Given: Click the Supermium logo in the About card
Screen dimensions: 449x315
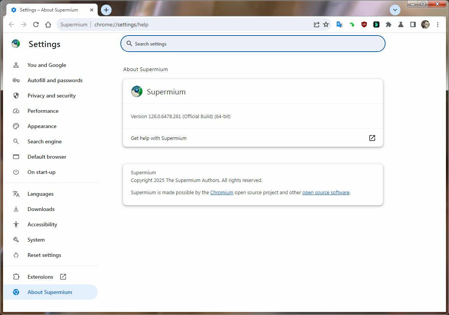Looking at the screenshot, I should point(136,91).
